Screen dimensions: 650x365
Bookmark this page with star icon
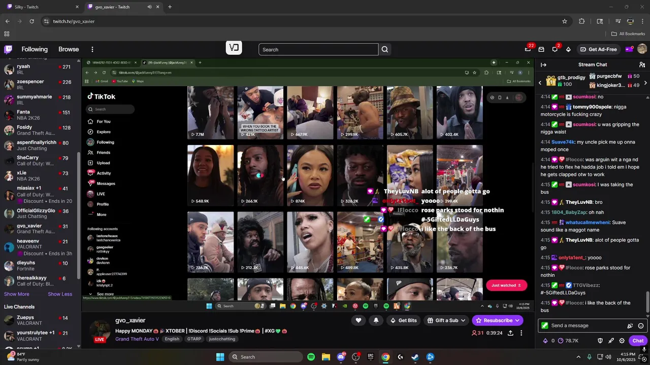pos(564,21)
